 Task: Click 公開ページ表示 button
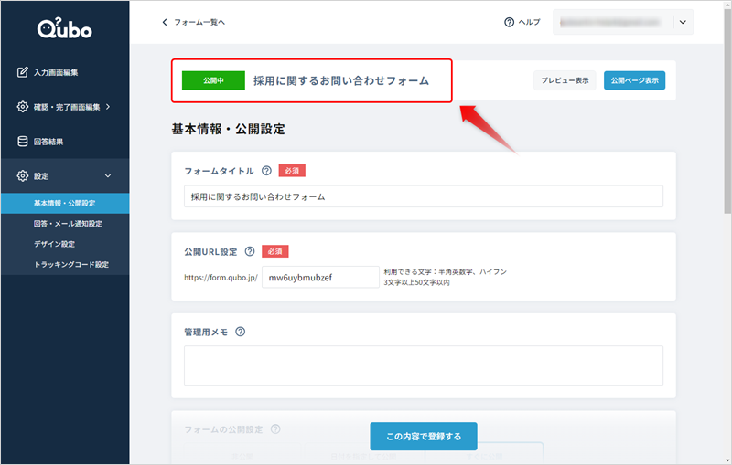point(634,80)
